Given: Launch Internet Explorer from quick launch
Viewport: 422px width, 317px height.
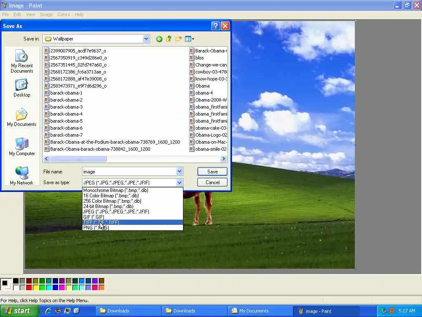Looking at the screenshot, I should [48, 311].
